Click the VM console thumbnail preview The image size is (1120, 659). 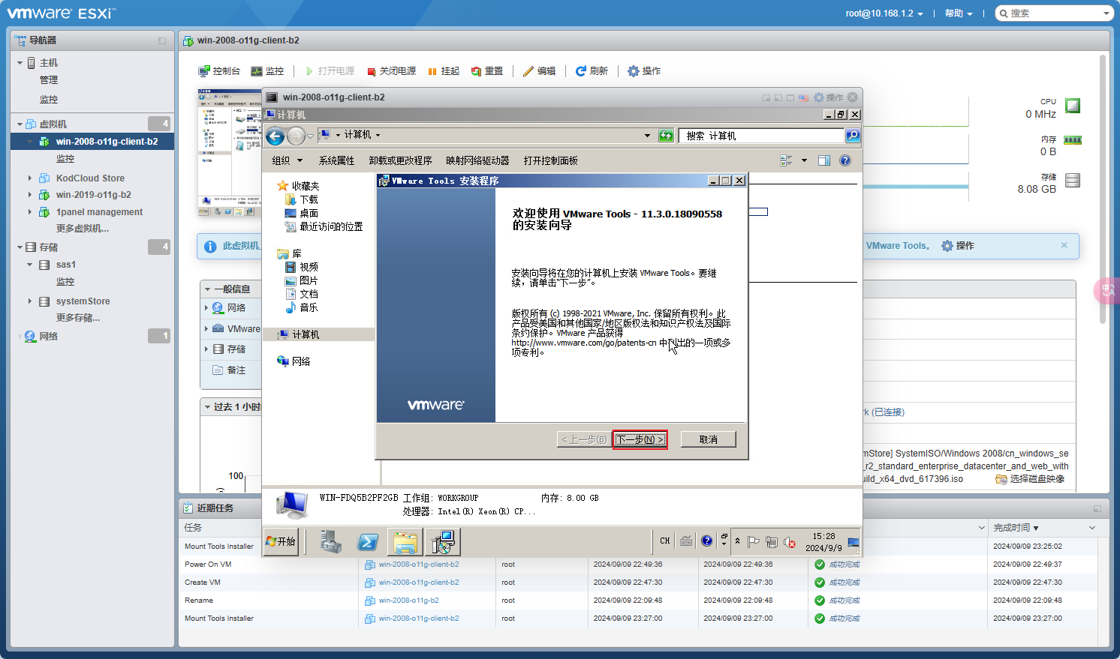coord(230,153)
